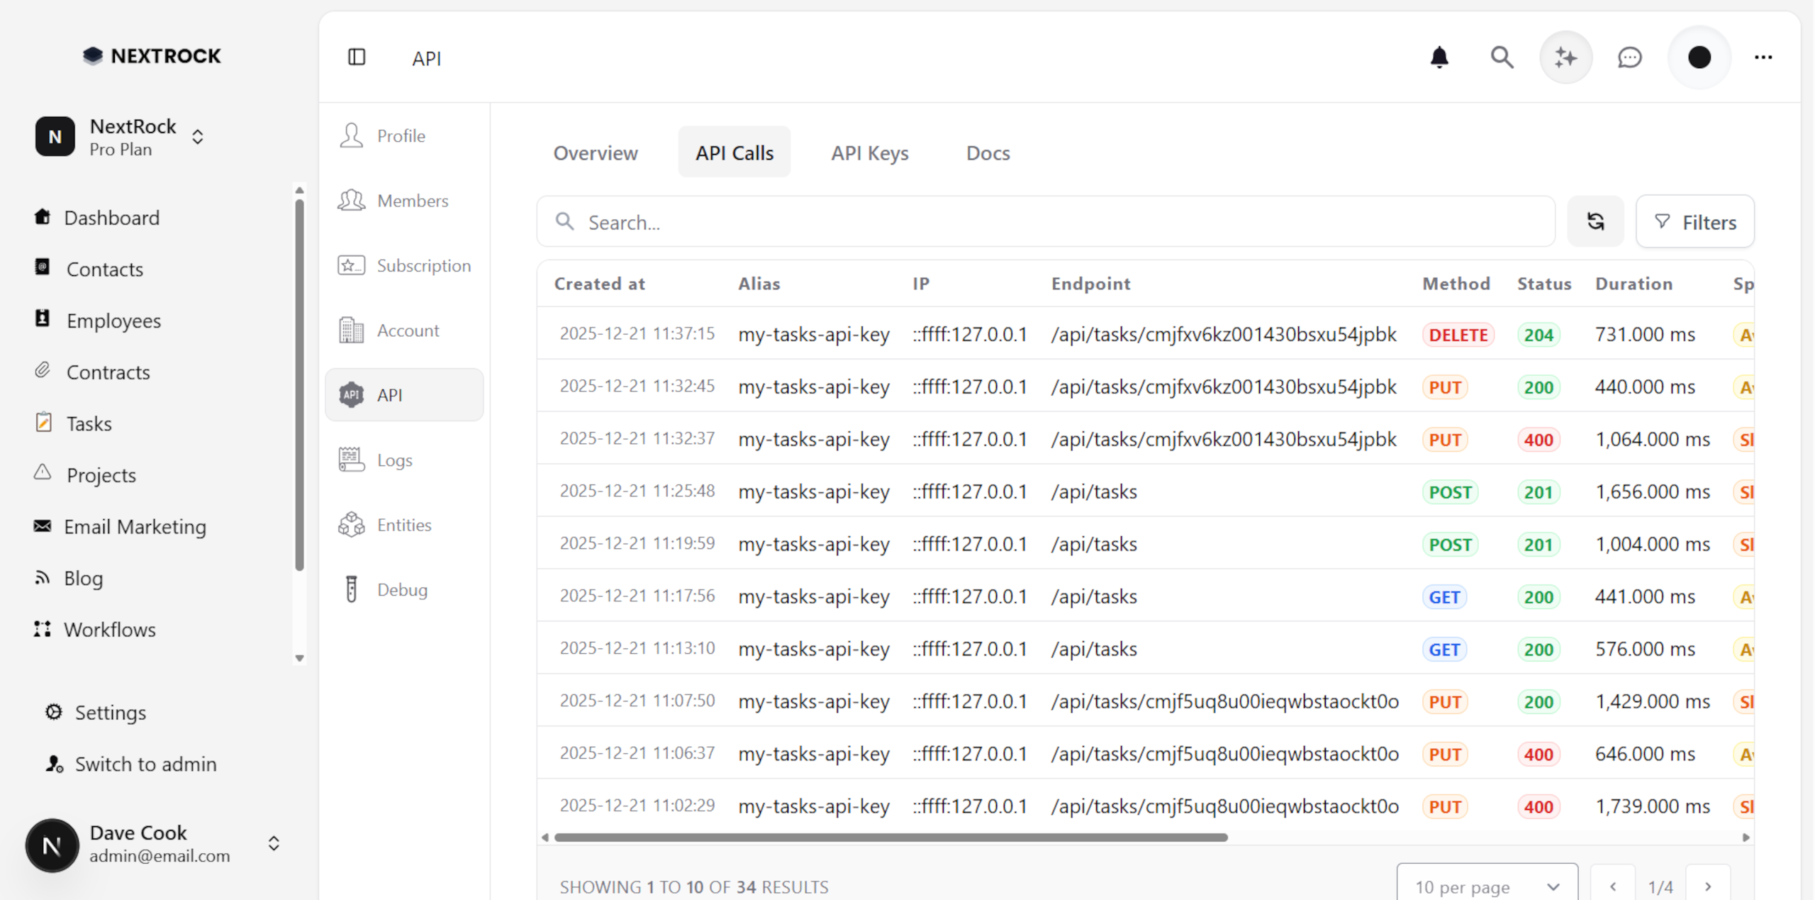1815x900 pixels.
Task: Expand the Dave Cook account menu
Action: pyautogui.click(x=274, y=844)
